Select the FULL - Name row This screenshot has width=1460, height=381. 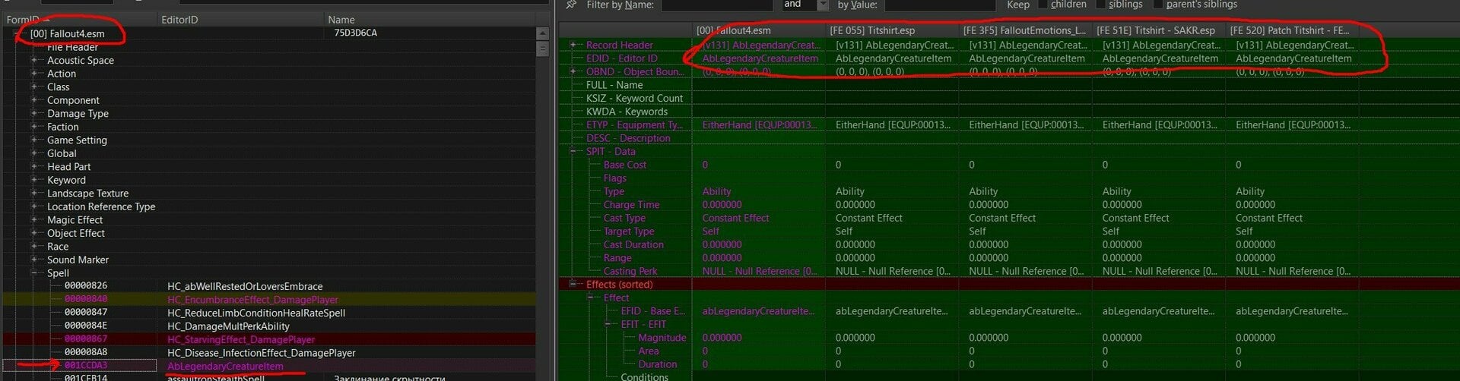614,85
